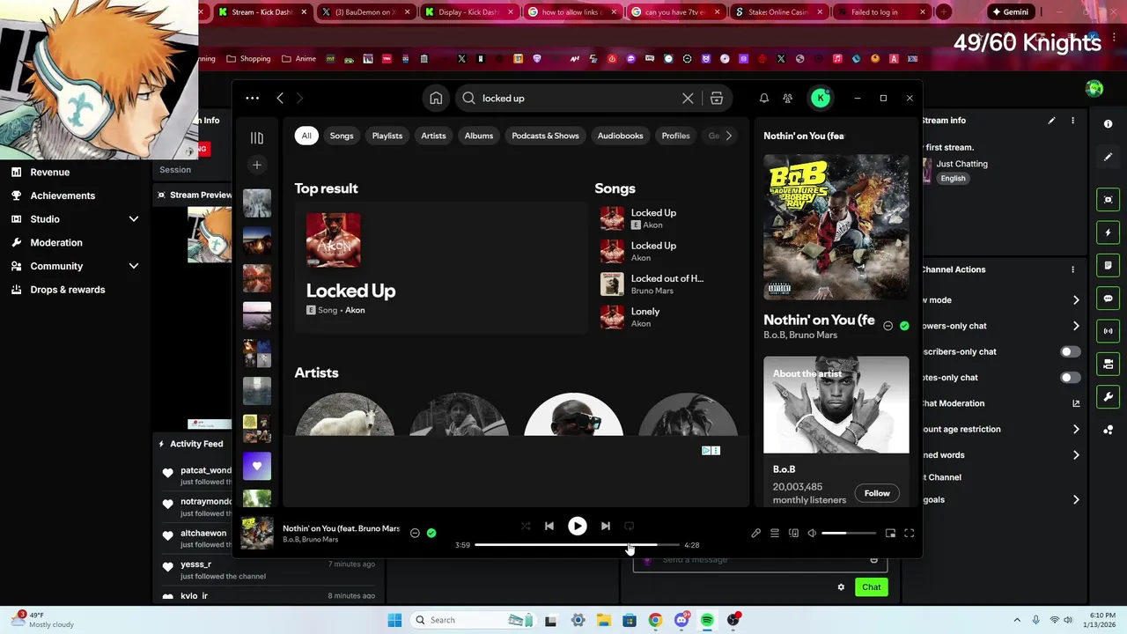Screen dimensions: 1127x634
Task: Edit Stream info with pencil icon
Action: (1051, 121)
